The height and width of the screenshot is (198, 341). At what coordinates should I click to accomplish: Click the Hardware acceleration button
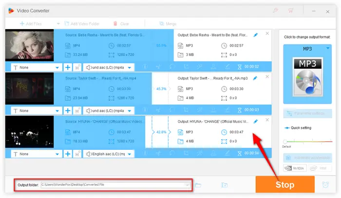[307, 158]
